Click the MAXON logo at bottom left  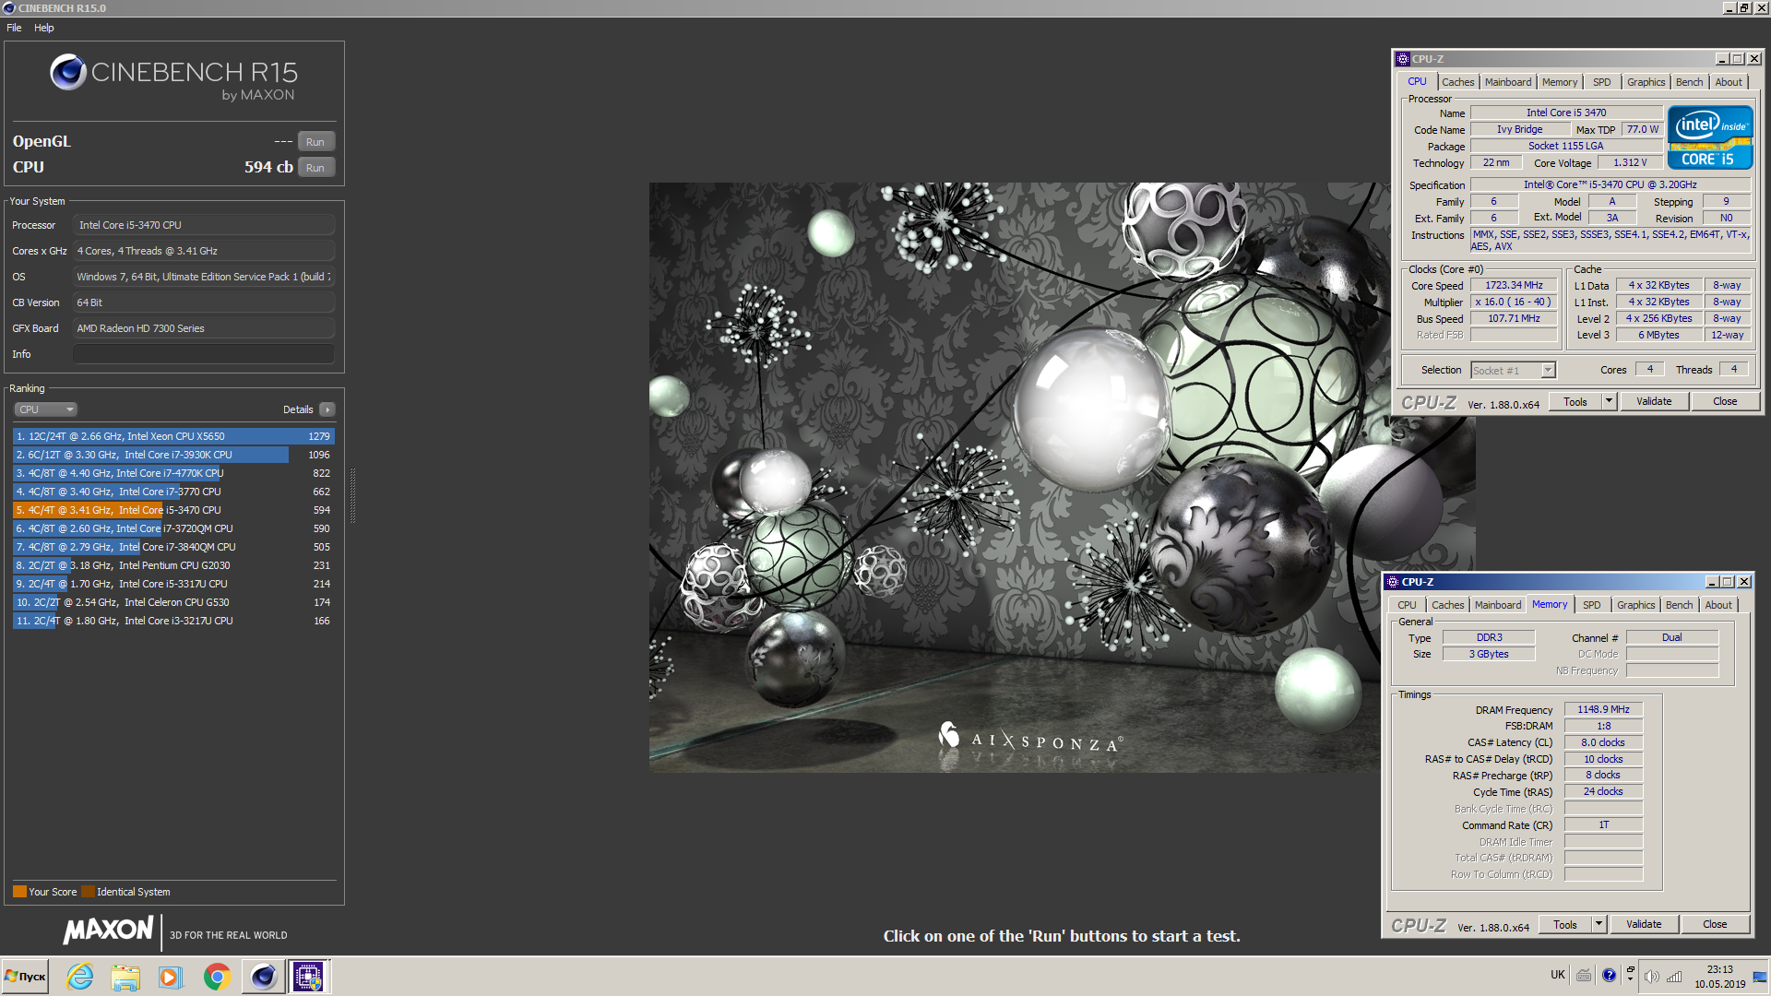(x=109, y=930)
